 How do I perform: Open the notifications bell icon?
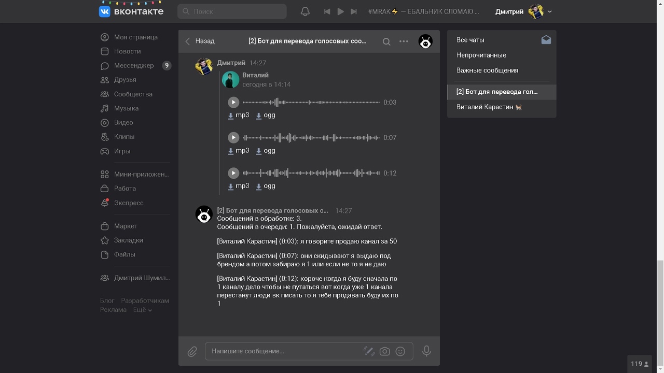point(305,11)
